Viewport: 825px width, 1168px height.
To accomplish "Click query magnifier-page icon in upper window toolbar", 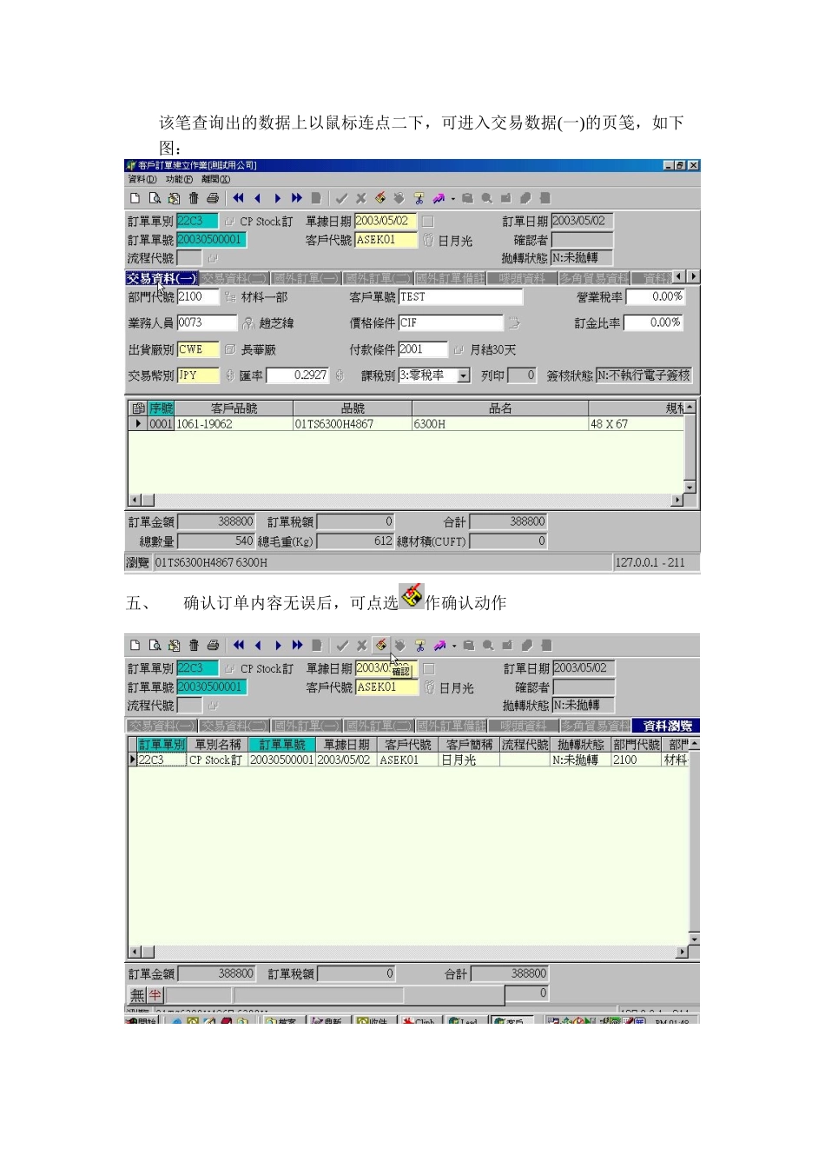I will pyautogui.click(x=155, y=198).
